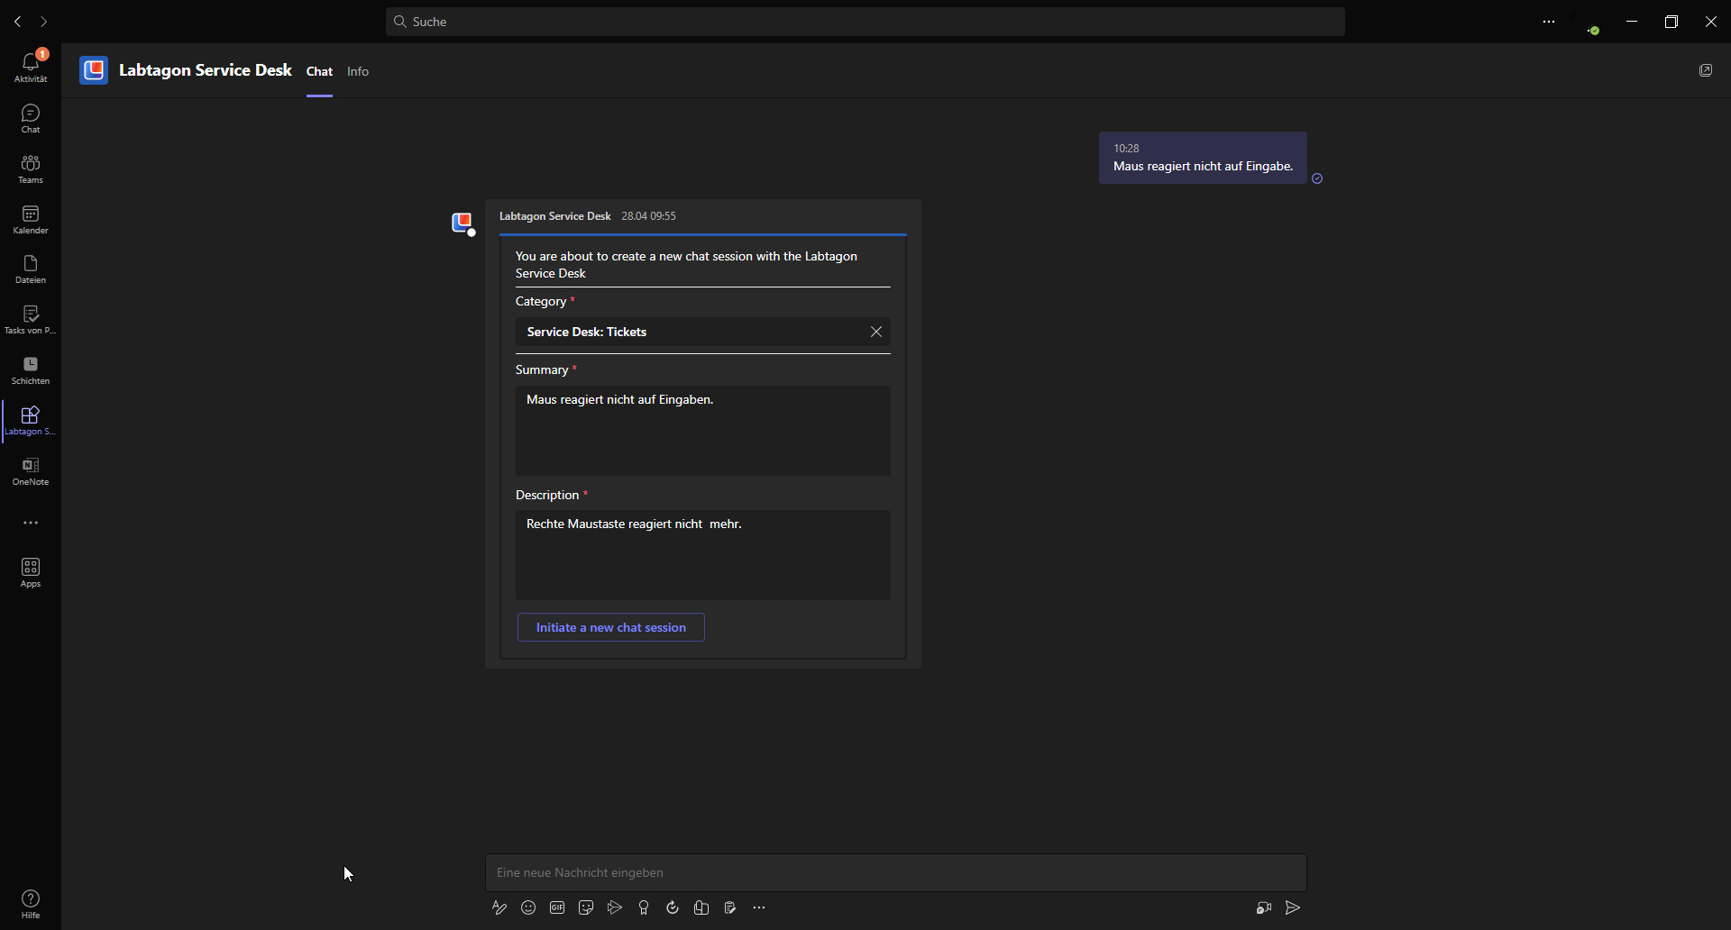This screenshot has height=930, width=1731.
Task: Click the overlapping pages icon in the compose toolbar
Action: 701,907
